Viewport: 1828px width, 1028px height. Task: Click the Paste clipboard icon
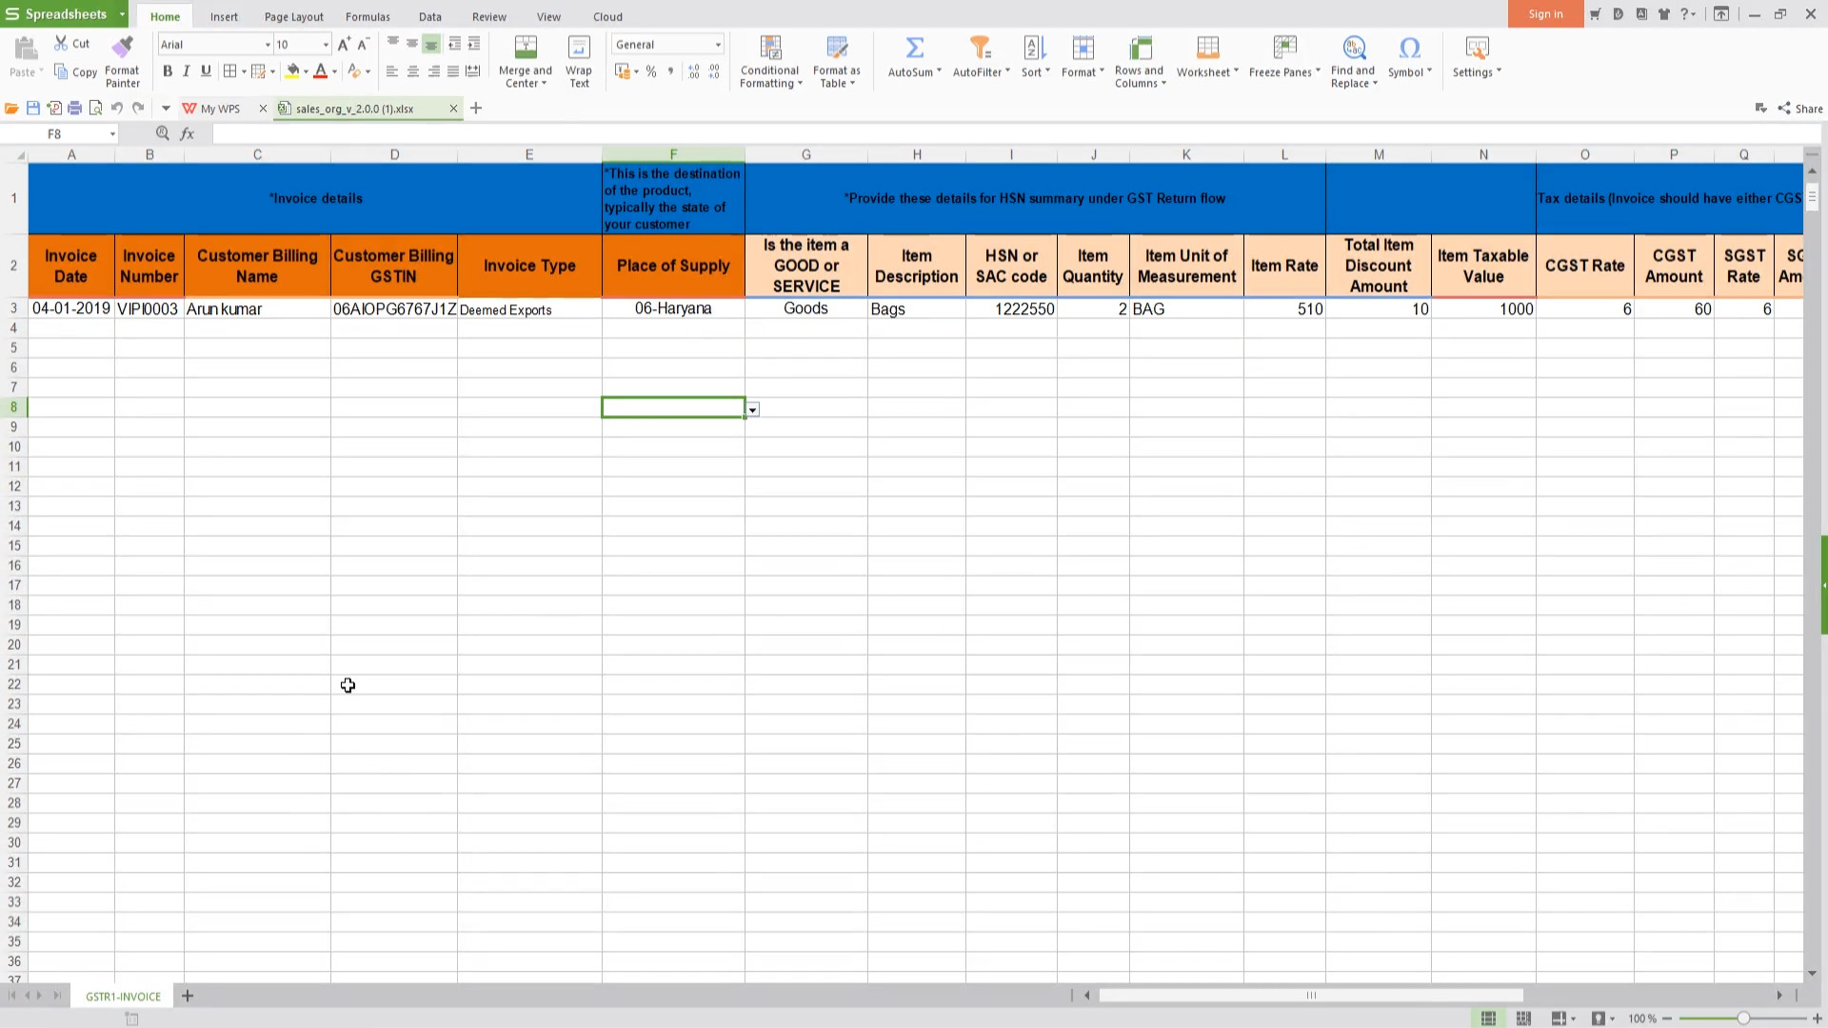coord(26,48)
